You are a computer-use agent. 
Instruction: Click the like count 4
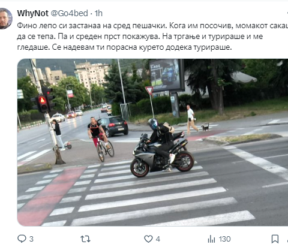pos(158,239)
